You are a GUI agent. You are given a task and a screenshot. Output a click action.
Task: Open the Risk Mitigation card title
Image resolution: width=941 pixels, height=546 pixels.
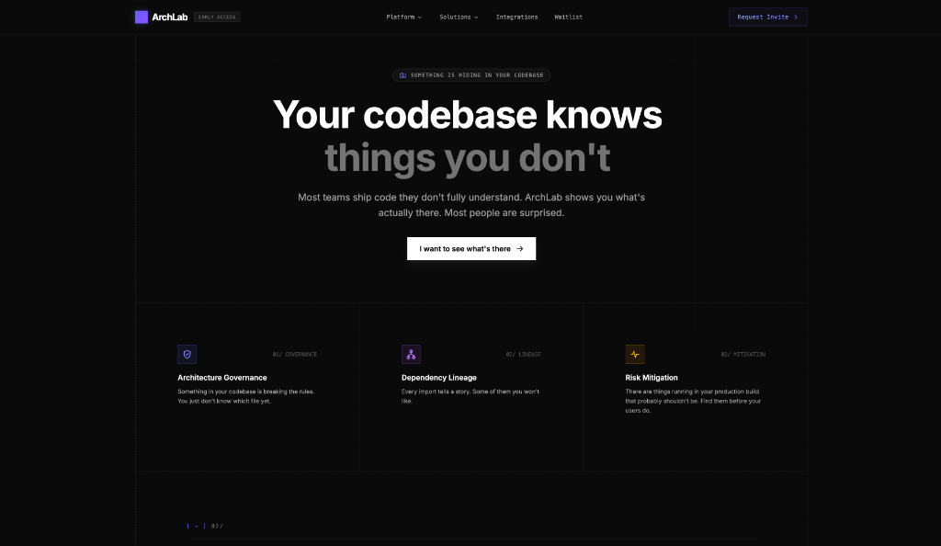point(652,378)
